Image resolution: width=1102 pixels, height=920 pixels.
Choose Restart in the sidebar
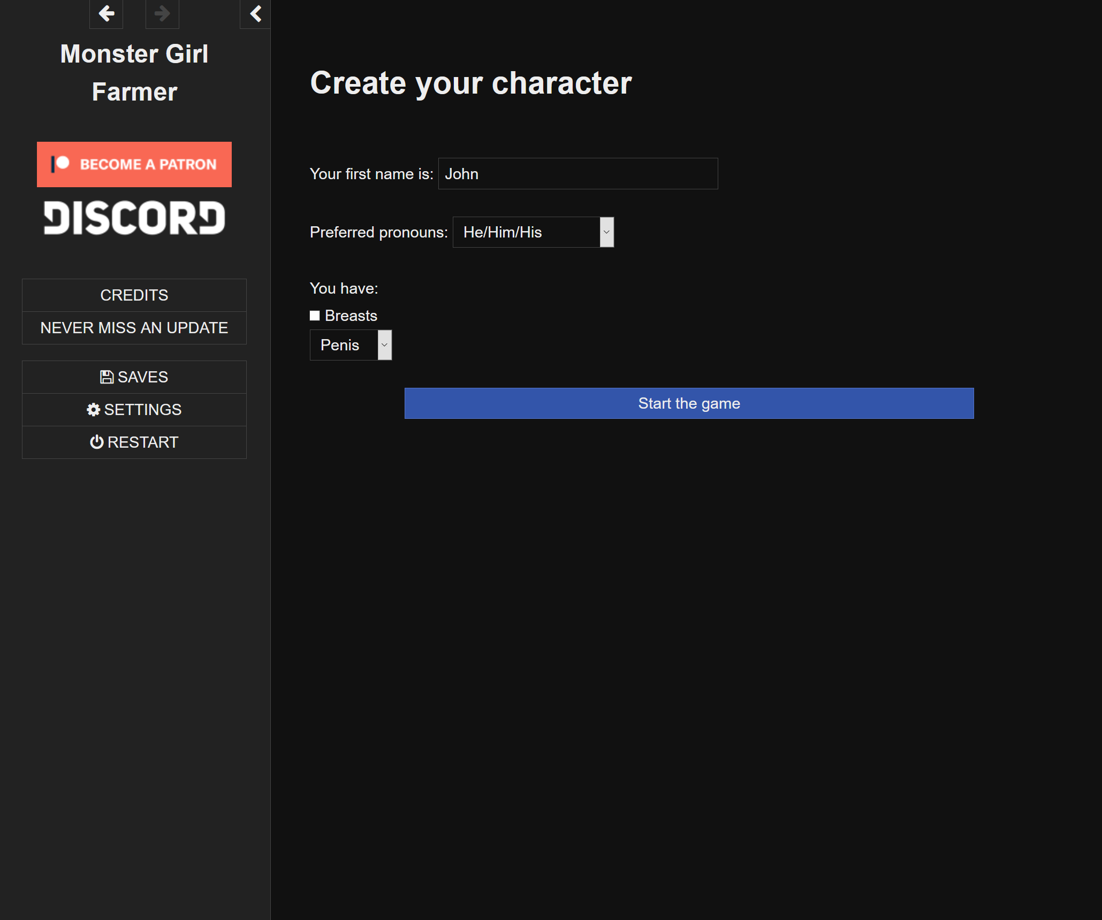click(134, 442)
